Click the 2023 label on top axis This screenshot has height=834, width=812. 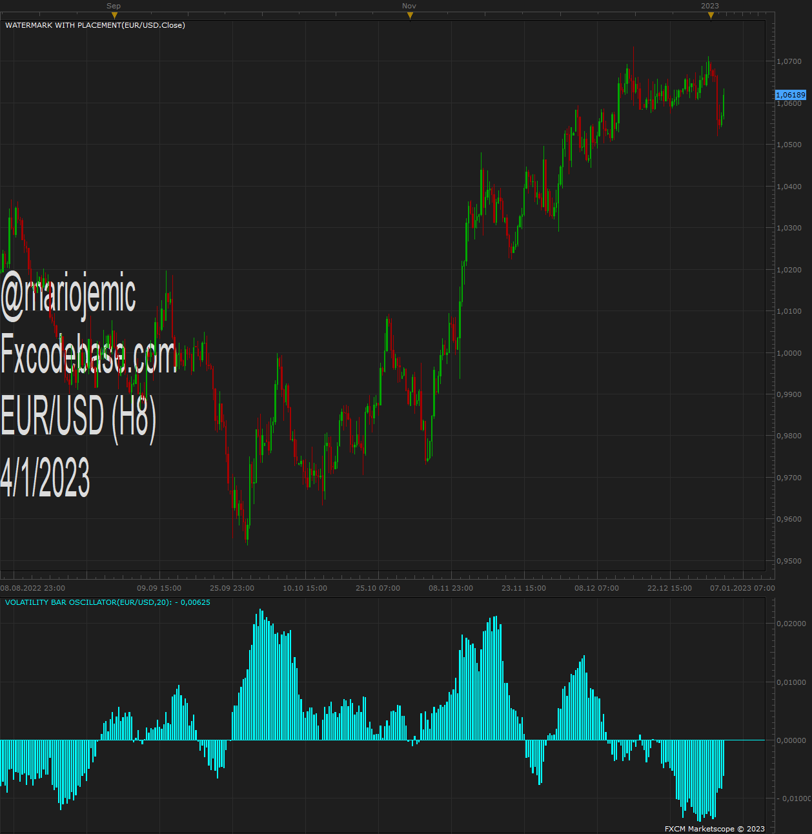point(710,6)
